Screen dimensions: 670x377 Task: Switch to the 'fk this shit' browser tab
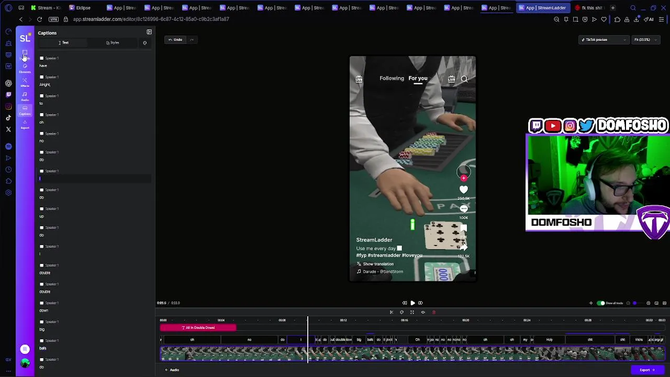589,8
